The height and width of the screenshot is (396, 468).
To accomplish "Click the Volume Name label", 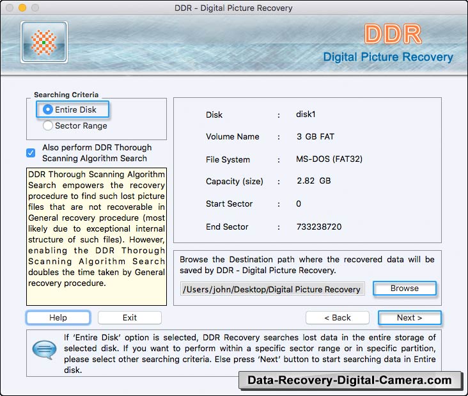I will (x=233, y=136).
